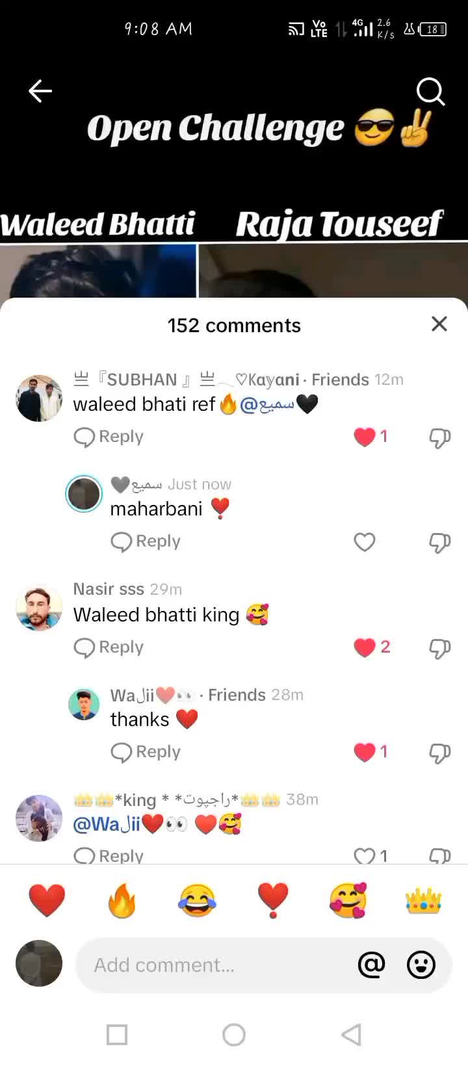Toggle like on WaJii's "thanks" reply
The width and height of the screenshot is (468, 1066).
pos(365,752)
